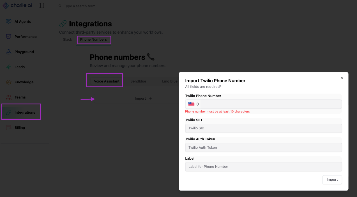The height and width of the screenshot is (197, 357).
Task: Click the Integrations link icon in sidebar
Action: coord(9,113)
